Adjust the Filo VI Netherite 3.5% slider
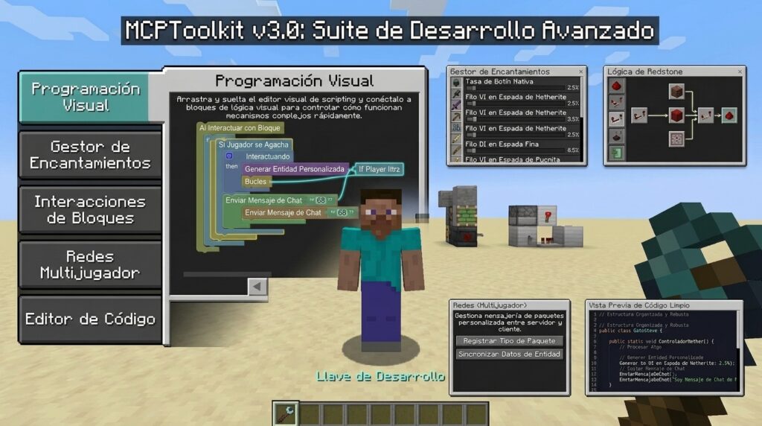The width and height of the screenshot is (762, 426). (x=515, y=119)
